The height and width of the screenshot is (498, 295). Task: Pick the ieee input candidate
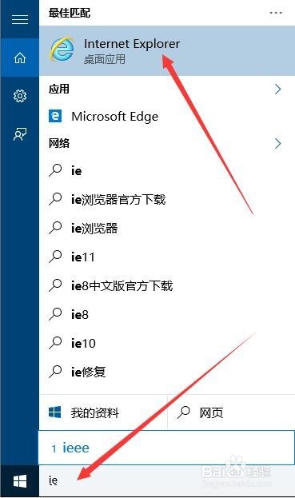pos(76,448)
